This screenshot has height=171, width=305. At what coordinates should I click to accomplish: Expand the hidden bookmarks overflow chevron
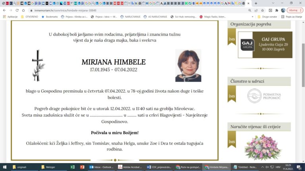tap(252, 17)
